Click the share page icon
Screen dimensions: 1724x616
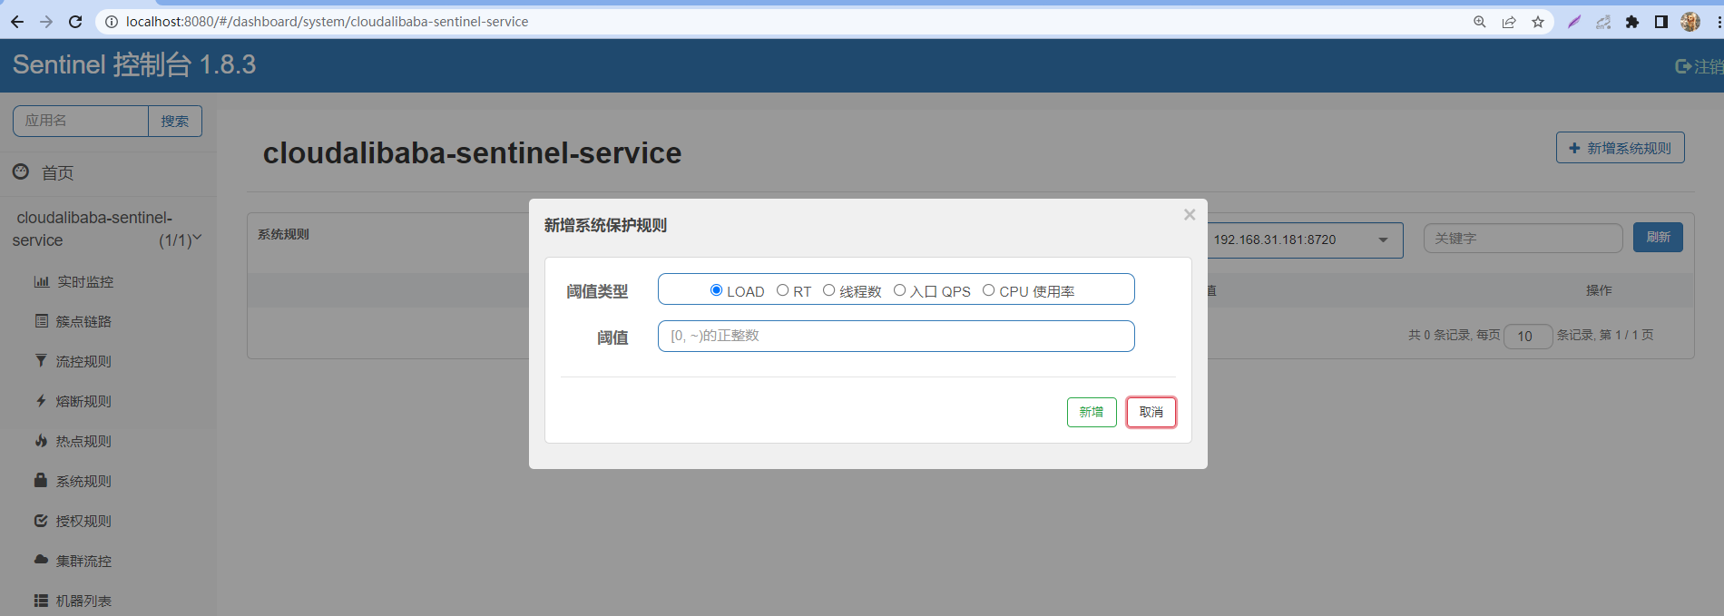pyautogui.click(x=1509, y=22)
